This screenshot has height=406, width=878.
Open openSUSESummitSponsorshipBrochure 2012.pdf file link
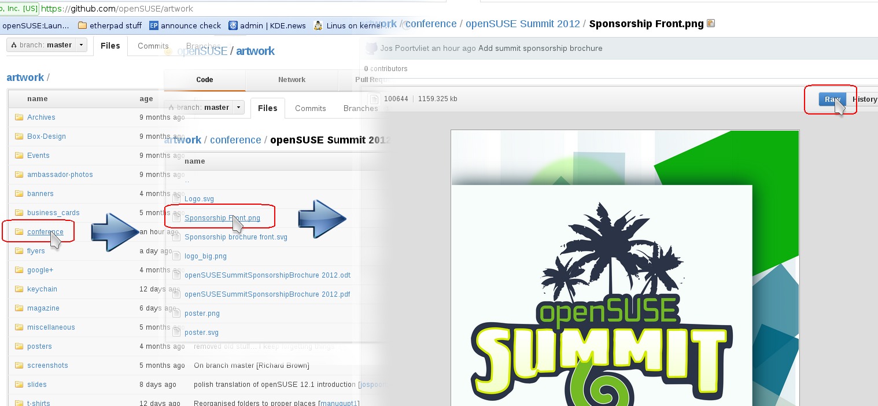267,294
